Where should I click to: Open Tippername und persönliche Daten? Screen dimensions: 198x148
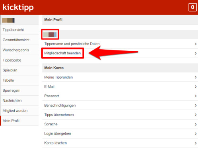(x=120, y=44)
